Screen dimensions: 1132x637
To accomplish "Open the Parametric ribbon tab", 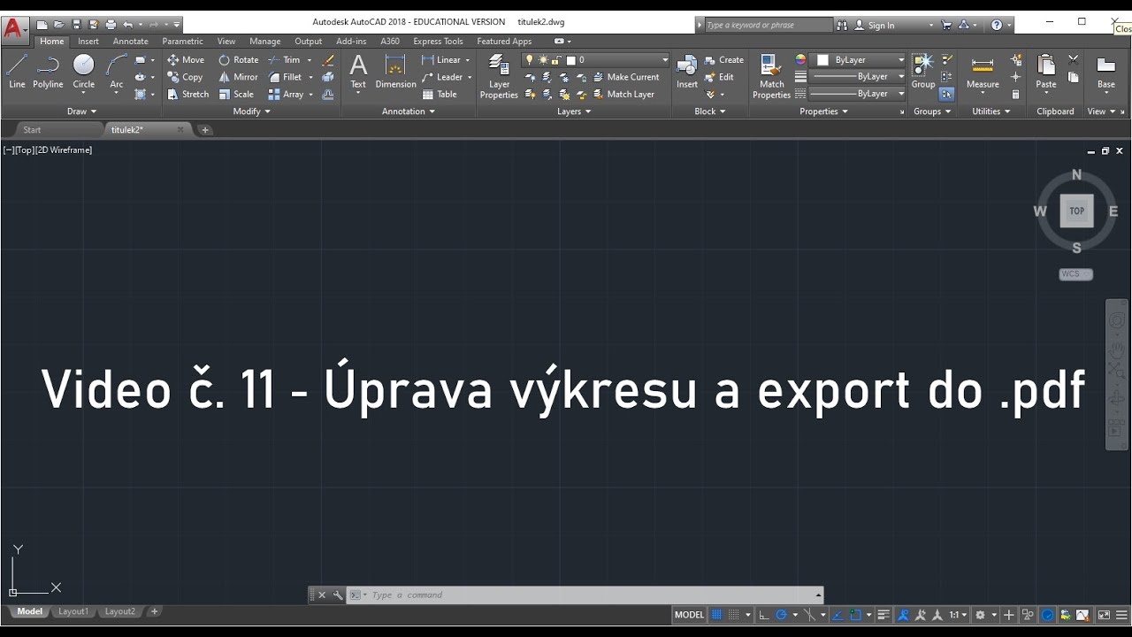I will click(182, 42).
